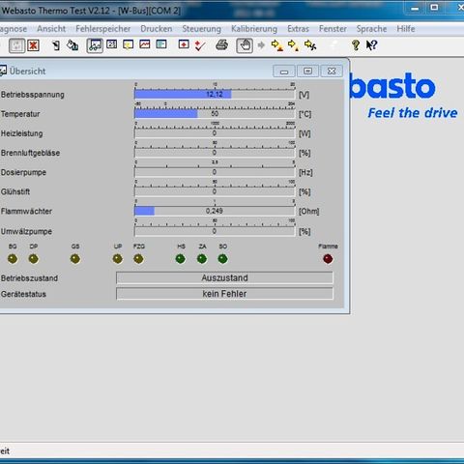Screen dimensions: 464x464
Task: Open the Ansicht menu
Action: [x=51, y=29]
